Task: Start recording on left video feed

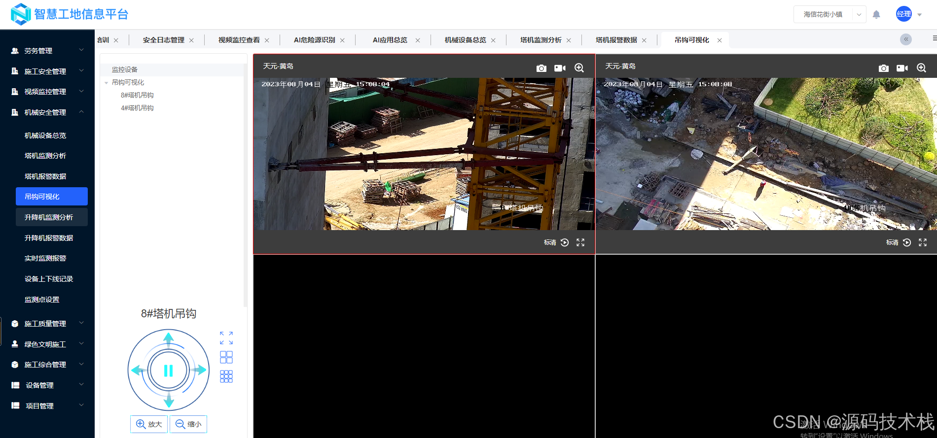Action: 560,68
